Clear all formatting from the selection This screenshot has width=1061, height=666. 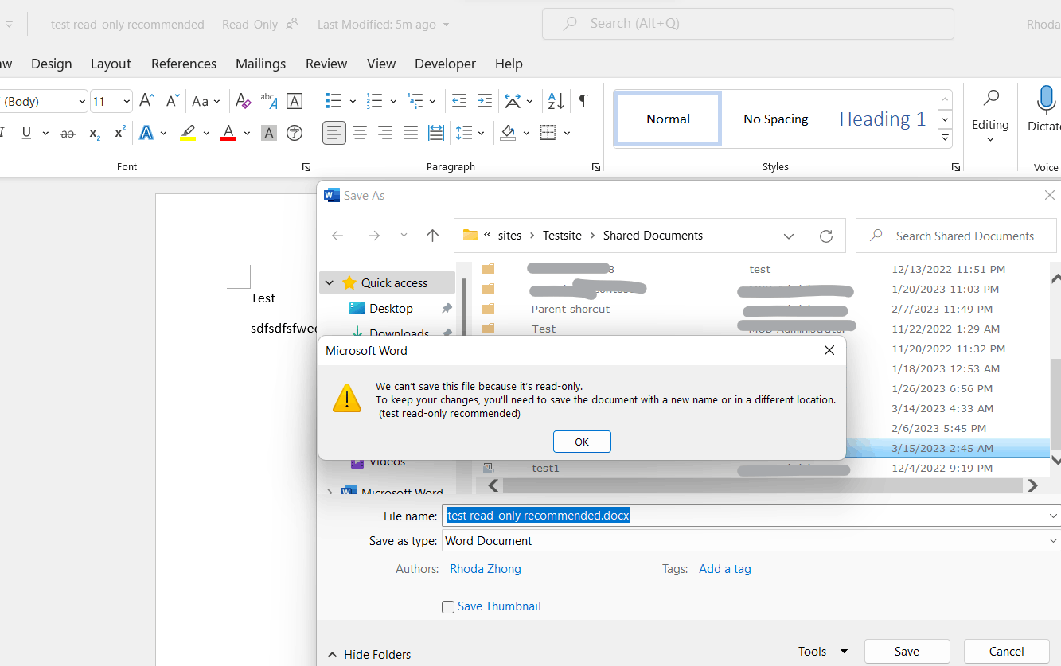244,101
